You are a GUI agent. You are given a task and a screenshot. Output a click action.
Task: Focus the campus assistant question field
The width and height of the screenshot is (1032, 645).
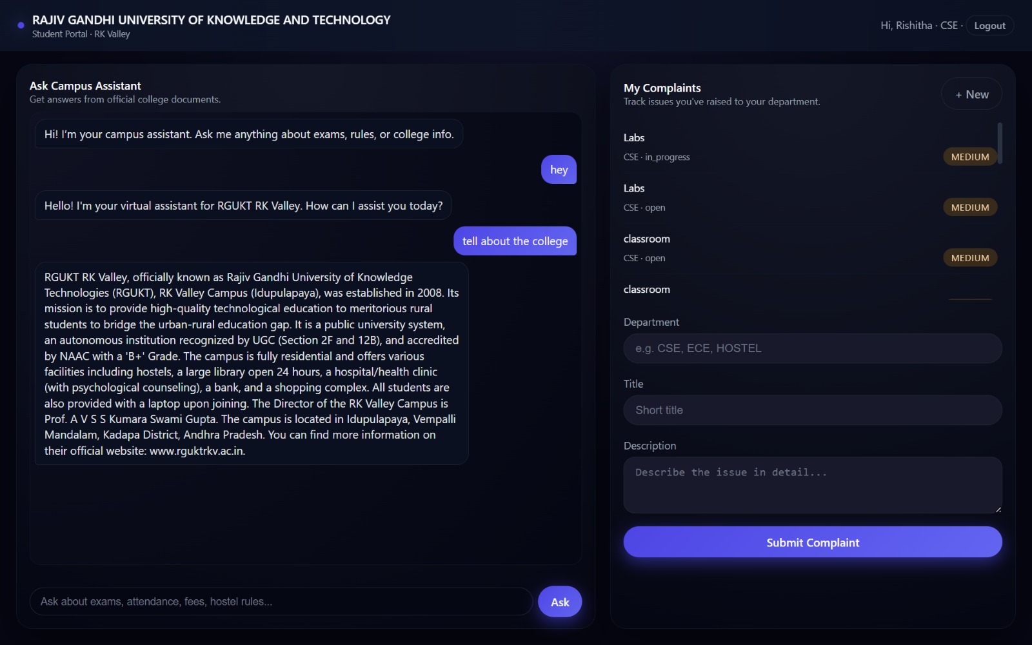pyautogui.click(x=281, y=601)
